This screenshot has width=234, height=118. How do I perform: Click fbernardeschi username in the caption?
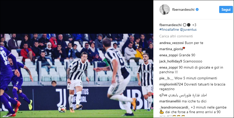click(x=171, y=25)
